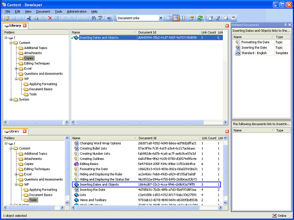Collapse WP folder in lower Library tree
Image resolution: width=294 pixels, height=220 pixels.
click(16, 185)
